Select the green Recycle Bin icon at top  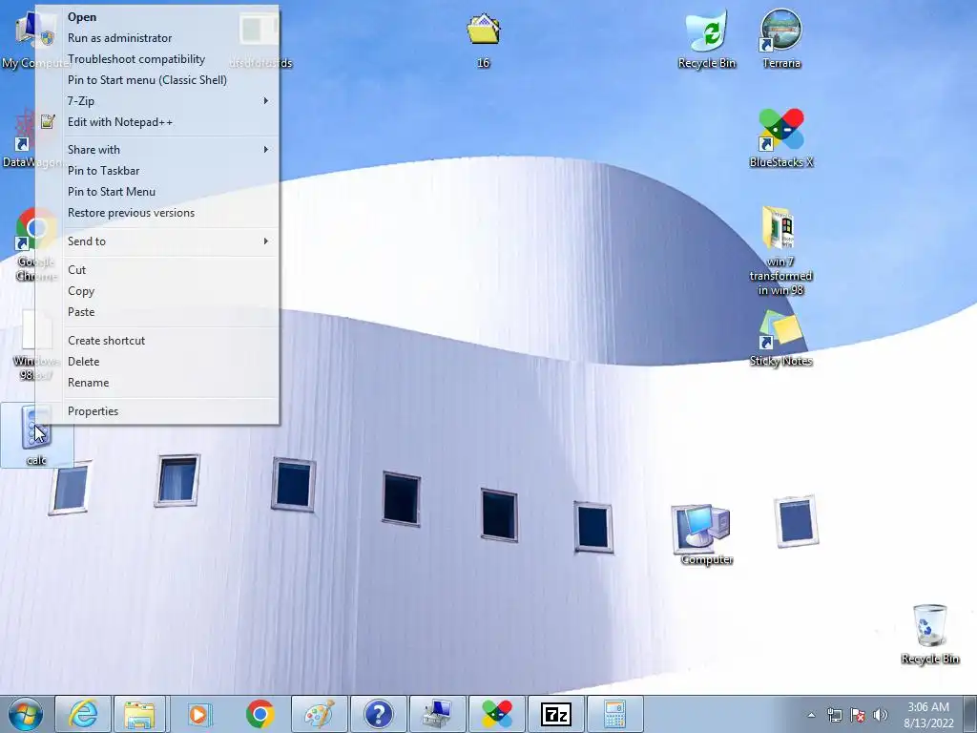click(x=707, y=39)
